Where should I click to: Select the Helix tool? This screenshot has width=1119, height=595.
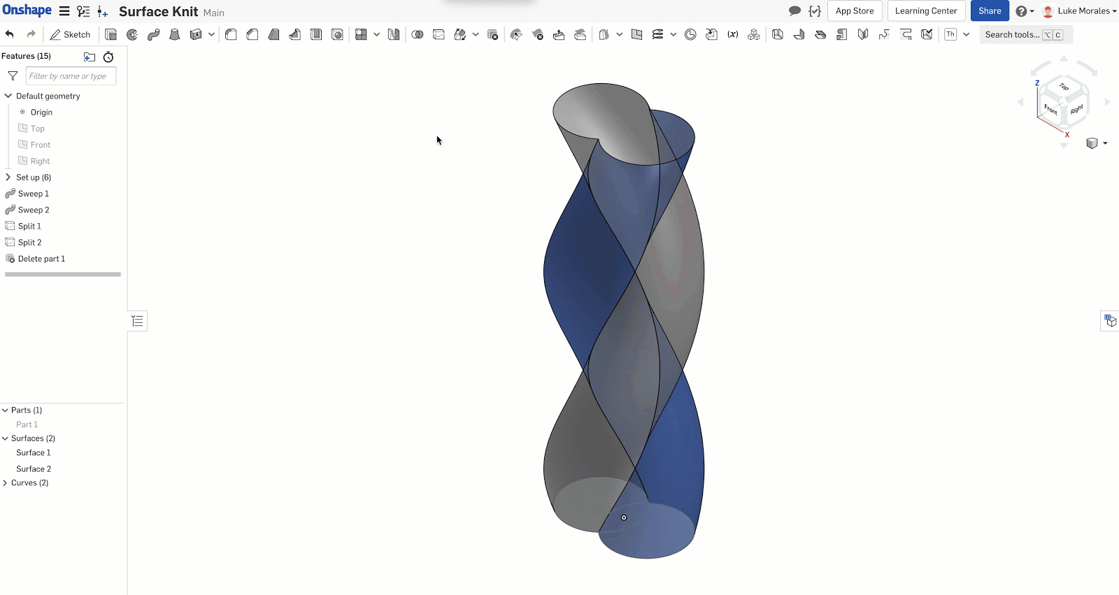point(657,34)
